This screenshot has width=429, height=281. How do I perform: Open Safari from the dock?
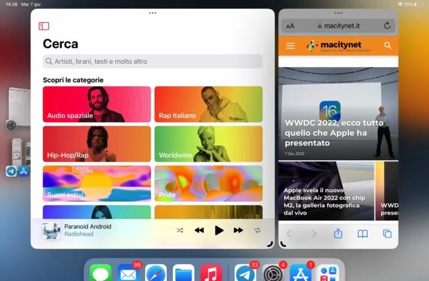point(156,273)
